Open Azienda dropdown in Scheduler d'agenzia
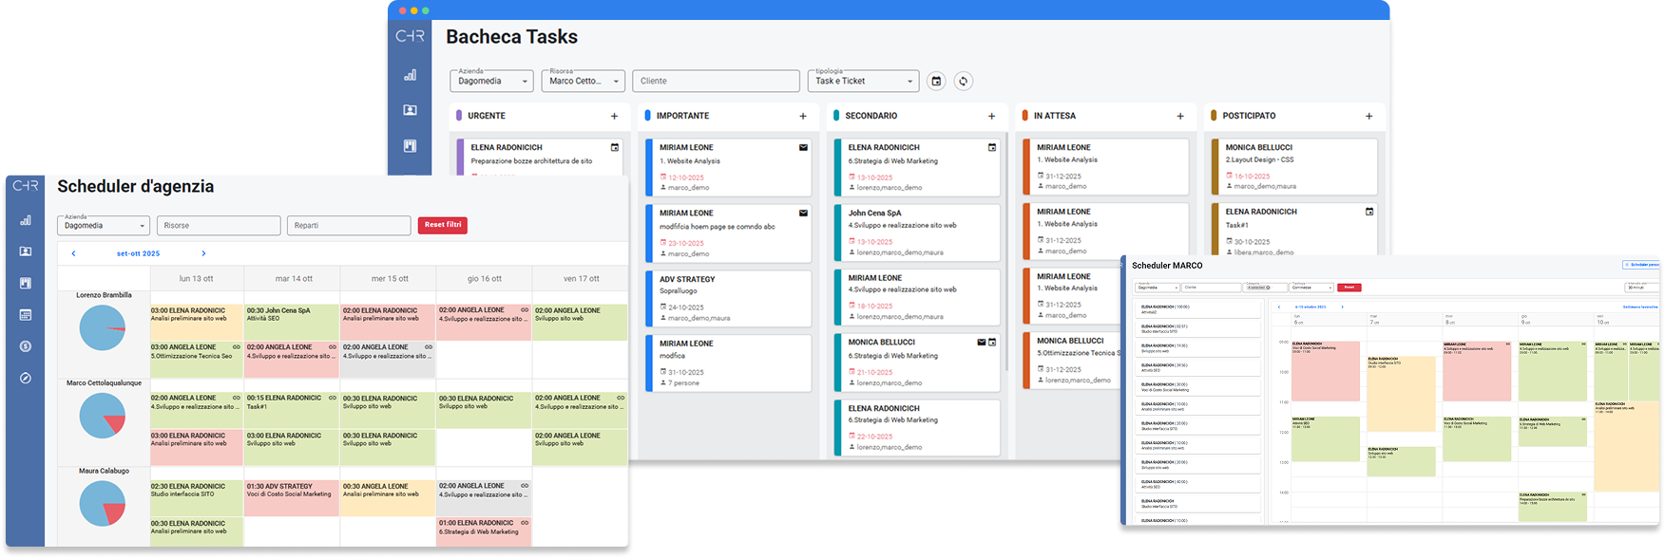This screenshot has height=558, width=1665. tap(104, 225)
